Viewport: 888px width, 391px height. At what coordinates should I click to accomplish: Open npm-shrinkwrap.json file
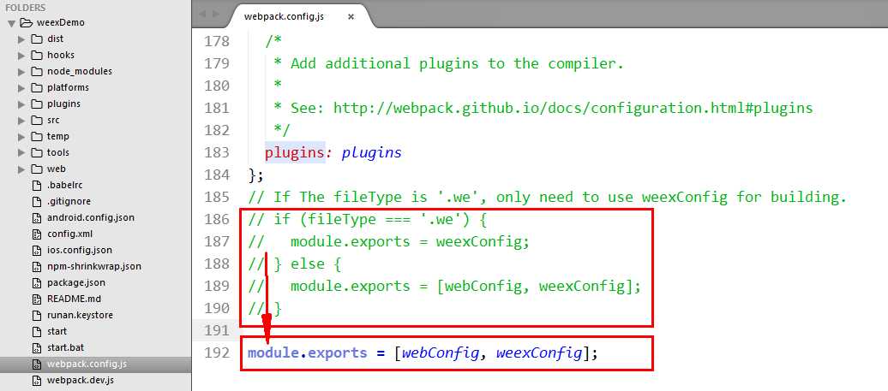(94, 266)
